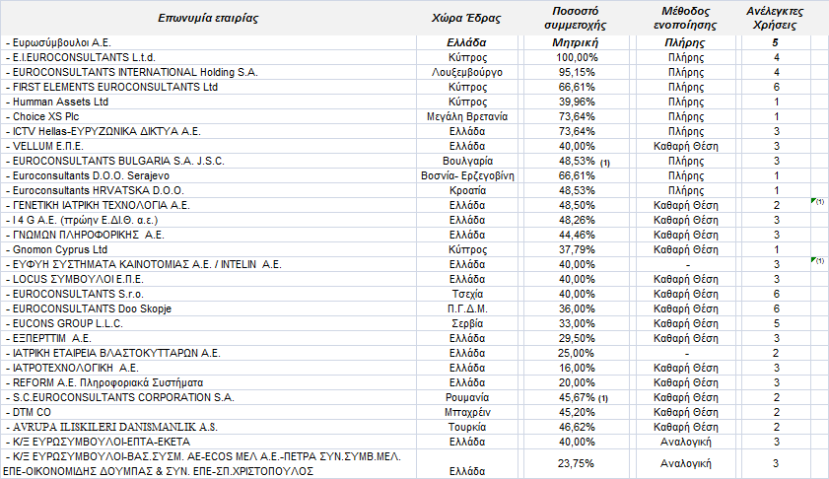Click the 95,15% percentage cell
The width and height of the screenshot is (829, 479).
576,72
